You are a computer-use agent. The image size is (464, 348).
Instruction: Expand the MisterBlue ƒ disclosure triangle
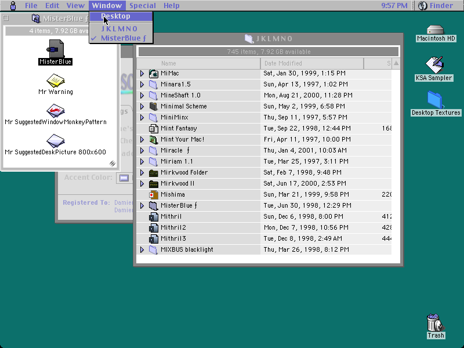[142, 205]
